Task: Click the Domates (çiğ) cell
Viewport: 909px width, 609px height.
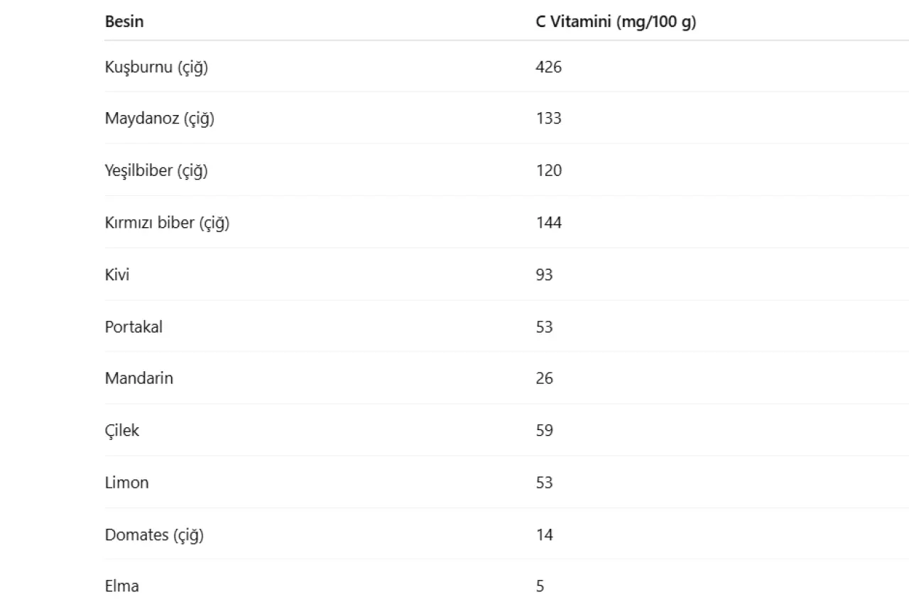Action: coord(154,535)
